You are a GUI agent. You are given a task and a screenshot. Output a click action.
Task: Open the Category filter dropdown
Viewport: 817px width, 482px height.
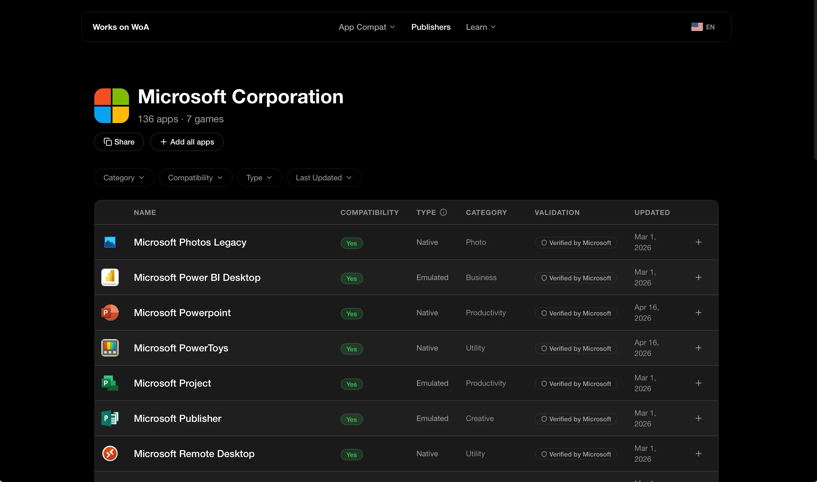click(124, 178)
